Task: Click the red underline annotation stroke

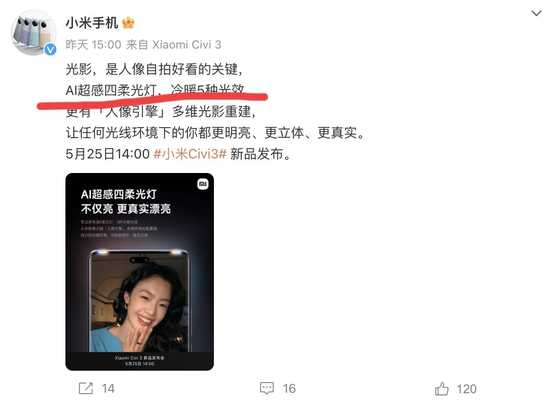Action: point(152,101)
